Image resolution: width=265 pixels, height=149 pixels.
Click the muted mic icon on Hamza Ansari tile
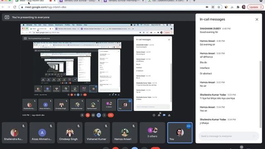pos(133,126)
